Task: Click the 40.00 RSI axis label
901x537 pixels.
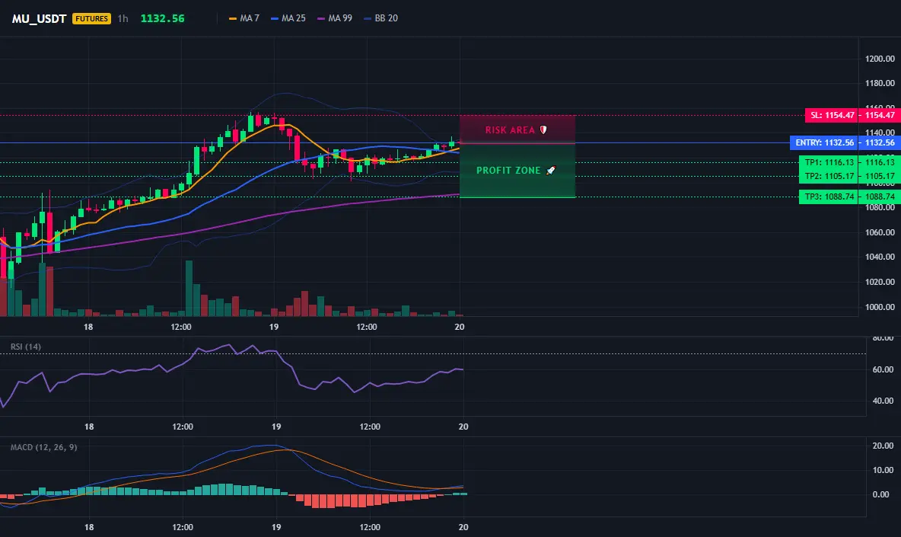Action: [883, 401]
